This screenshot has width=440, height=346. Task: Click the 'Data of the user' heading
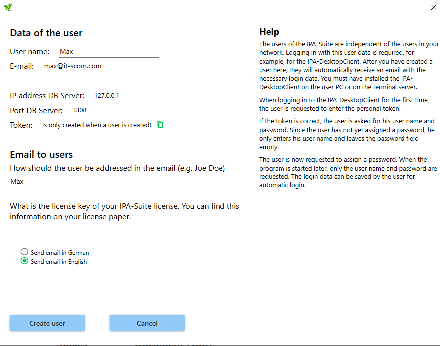[46, 33]
